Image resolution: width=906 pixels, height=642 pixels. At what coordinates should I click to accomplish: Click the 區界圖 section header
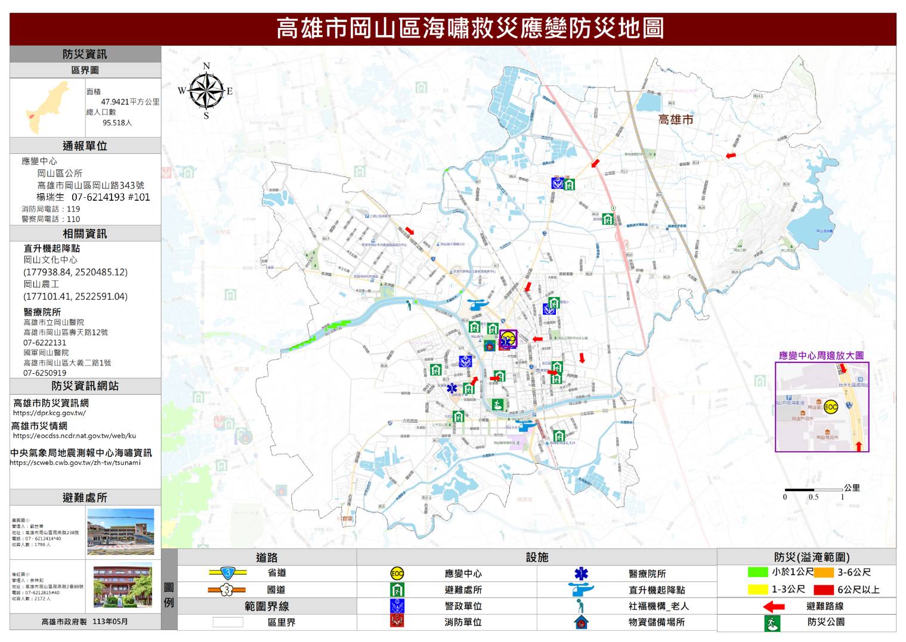point(85,70)
